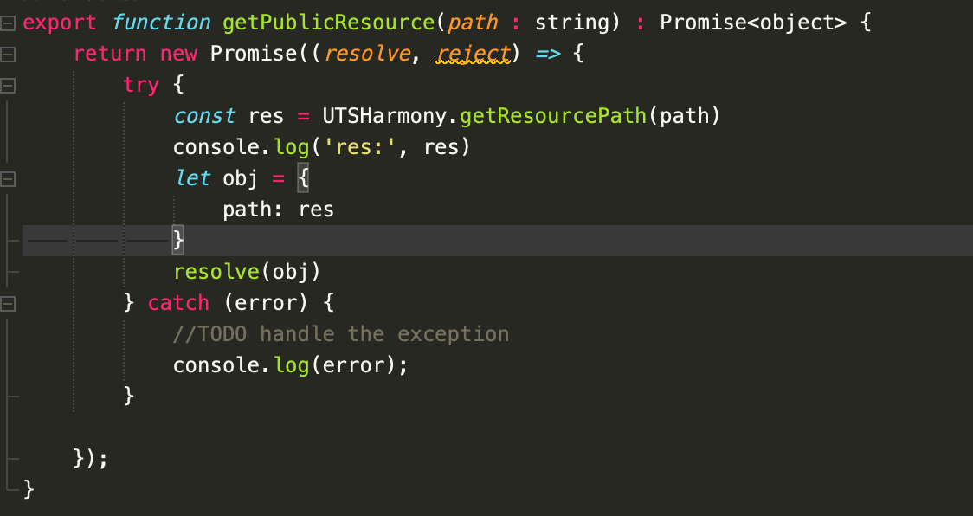
Task: Collapse the getPublicResource function fold marker
Action: coord(8,23)
